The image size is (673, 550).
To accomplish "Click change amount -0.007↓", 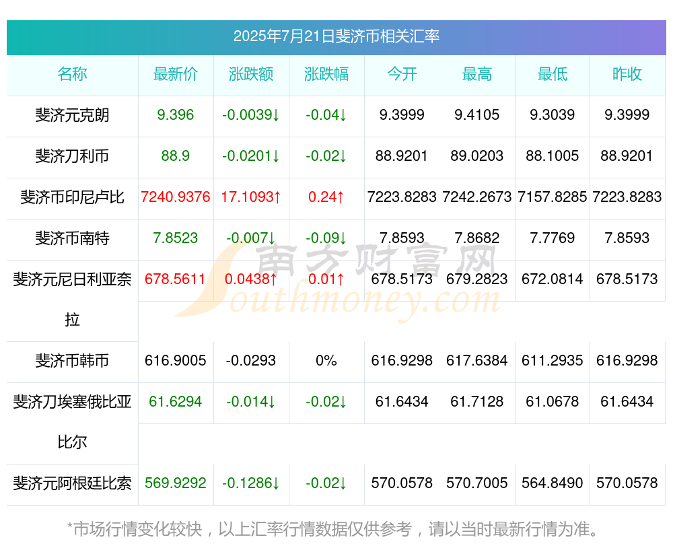I will click(251, 238).
